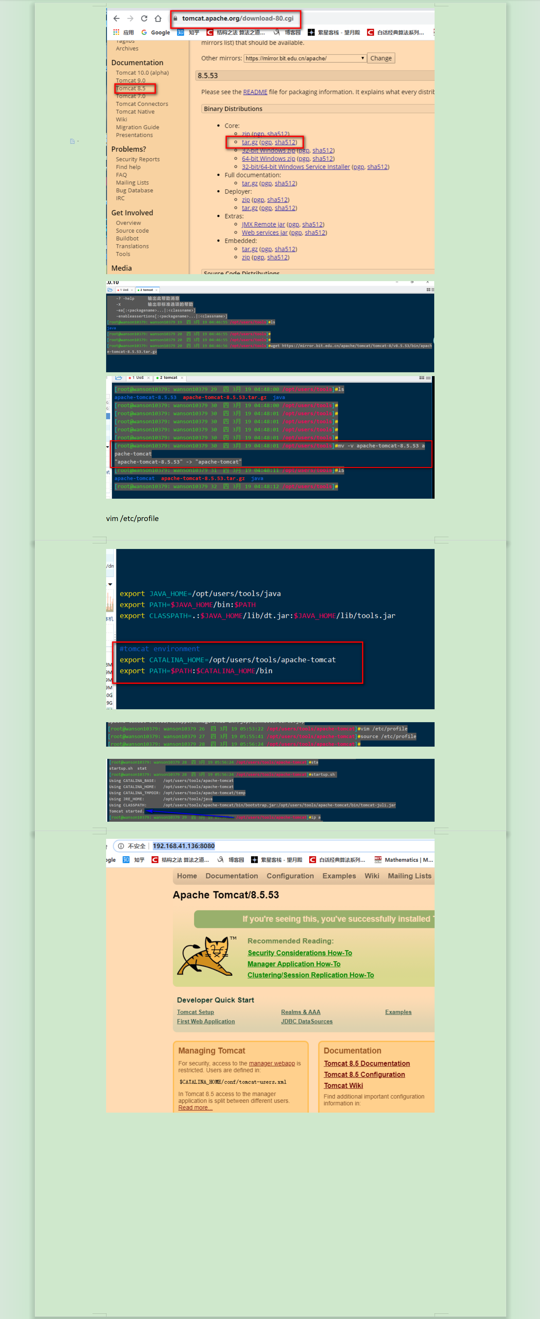The image size is (540, 1319).
Task: Open the Mathematics bookmark with MIT icon
Action: tap(404, 860)
